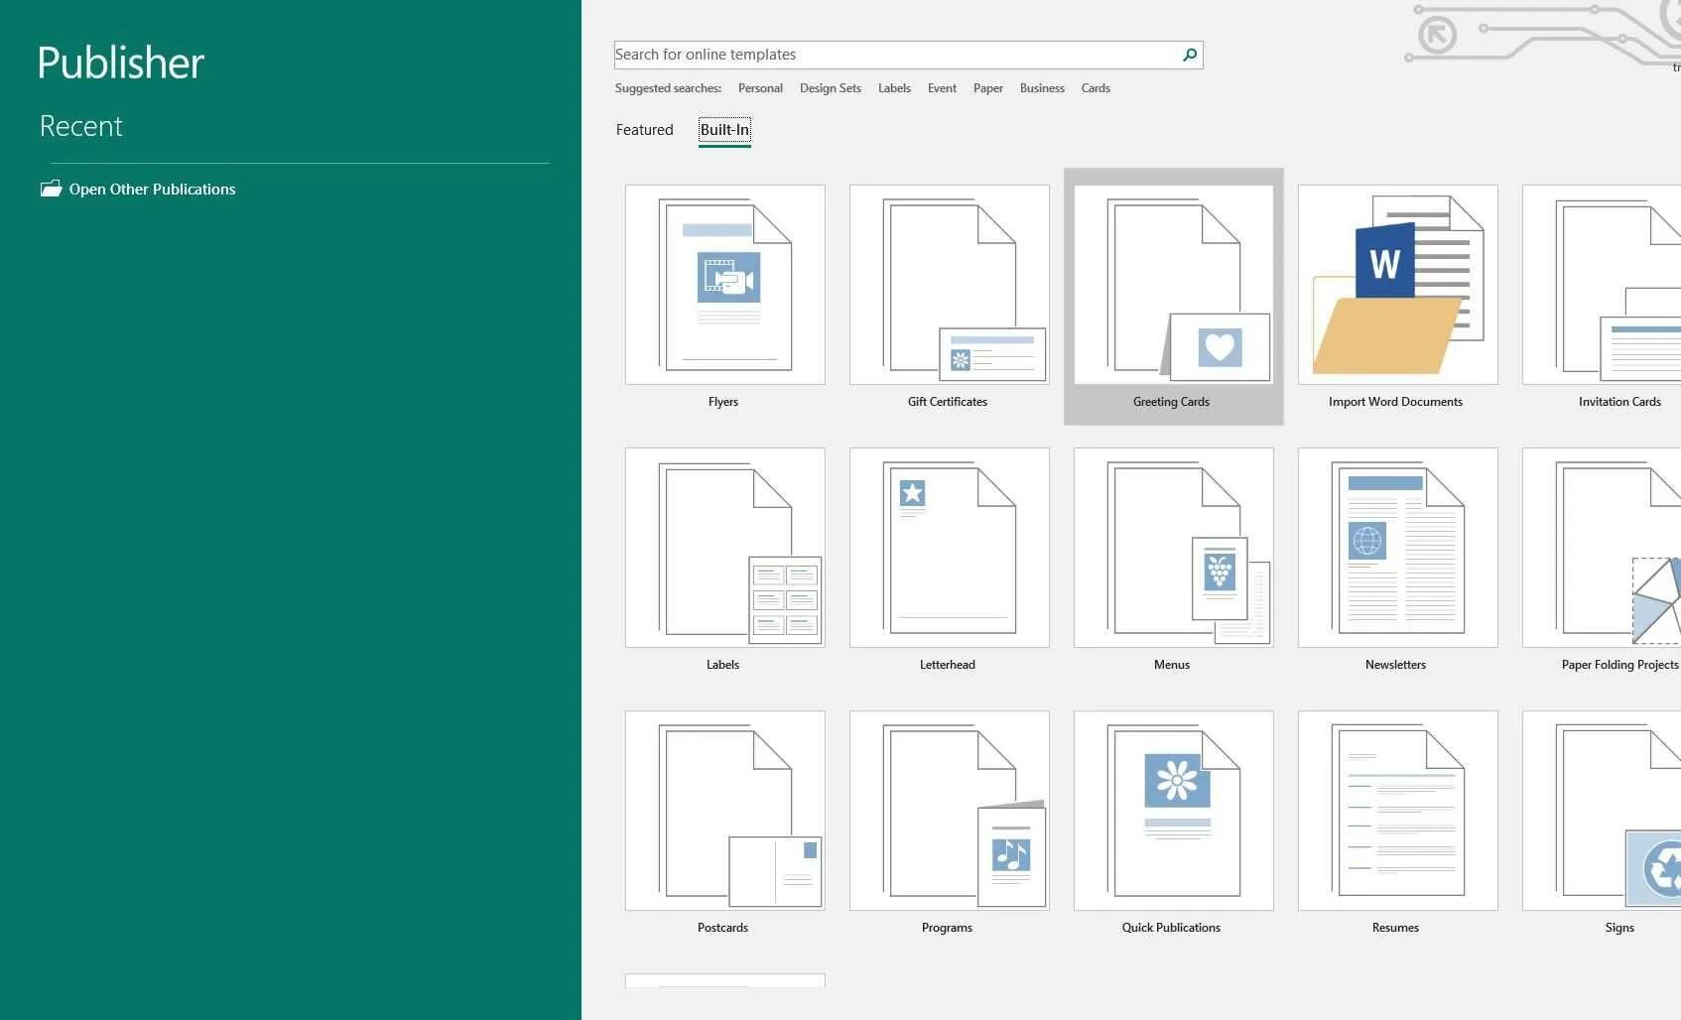
Task: Click the Gift Certificates caption text
Action: (948, 402)
